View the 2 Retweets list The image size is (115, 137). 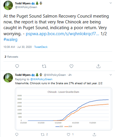11,57
